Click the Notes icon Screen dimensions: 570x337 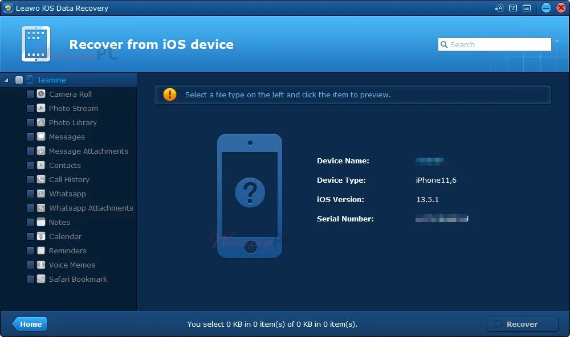[41, 222]
